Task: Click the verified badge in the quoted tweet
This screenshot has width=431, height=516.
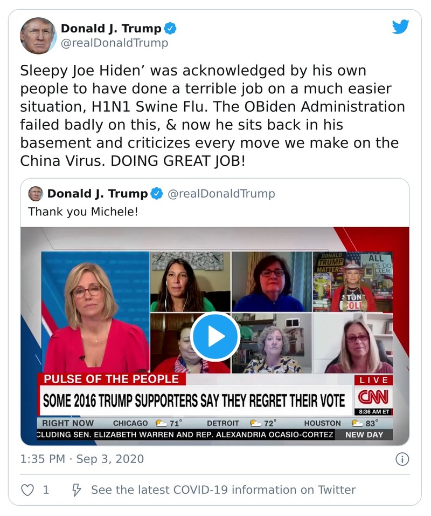Action: [157, 193]
